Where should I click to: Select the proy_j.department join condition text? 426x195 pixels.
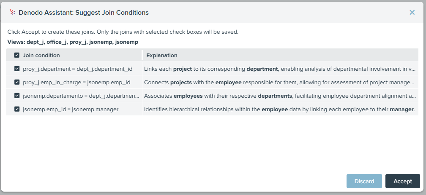pos(78,69)
